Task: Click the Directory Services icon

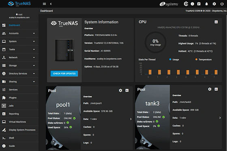Action: point(4,73)
